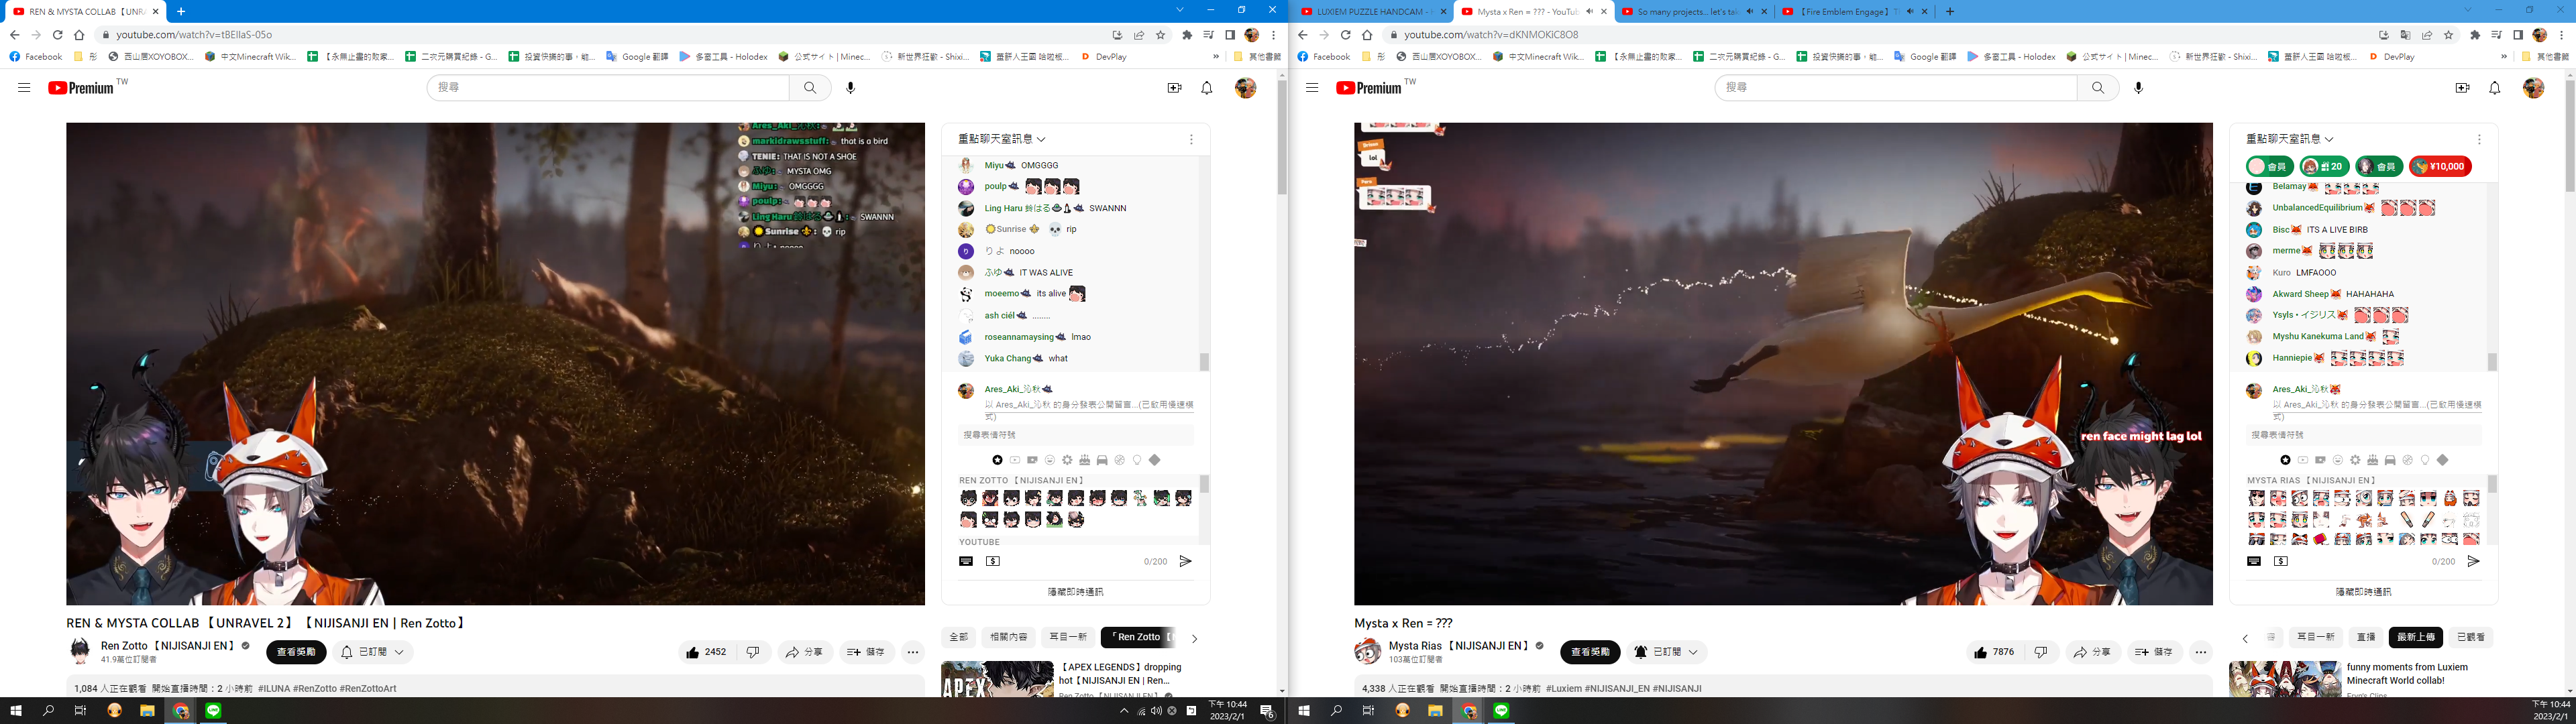Bookmark page star in left address bar
The height and width of the screenshot is (724, 2576).
1161,35
